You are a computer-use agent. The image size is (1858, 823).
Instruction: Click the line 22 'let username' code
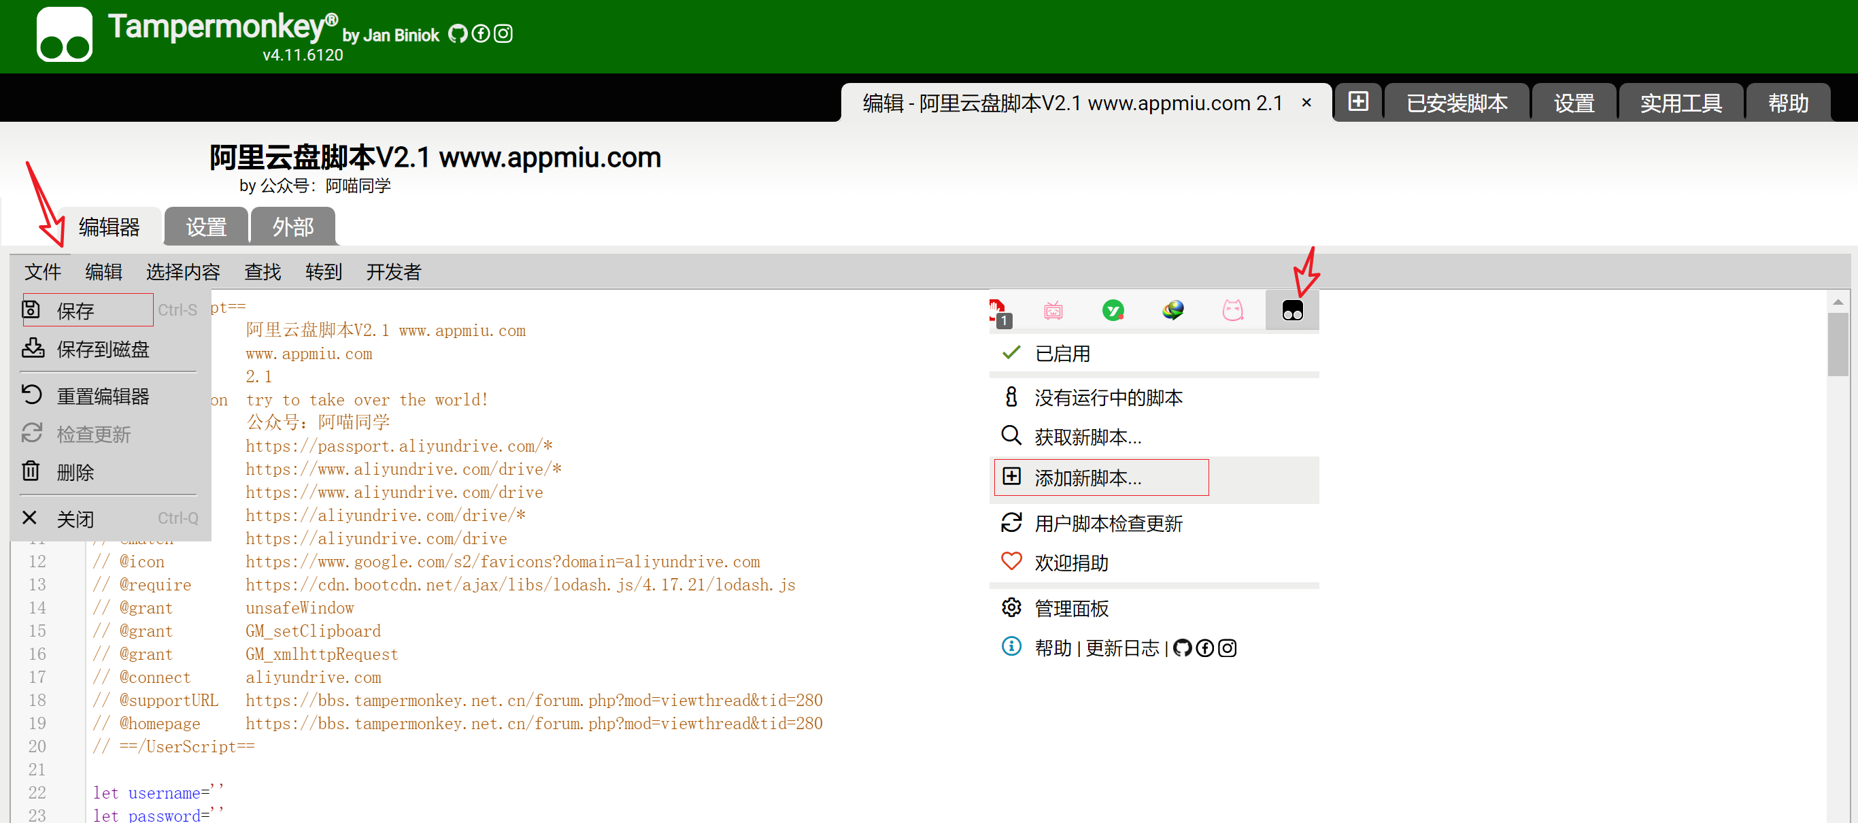click(x=158, y=792)
